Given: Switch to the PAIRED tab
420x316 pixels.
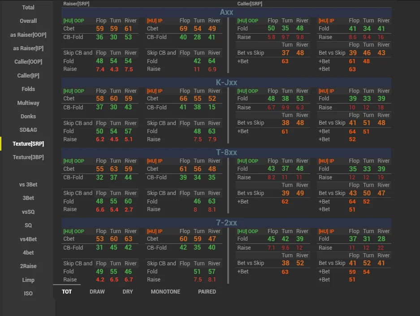Looking at the screenshot, I should (207, 292).
